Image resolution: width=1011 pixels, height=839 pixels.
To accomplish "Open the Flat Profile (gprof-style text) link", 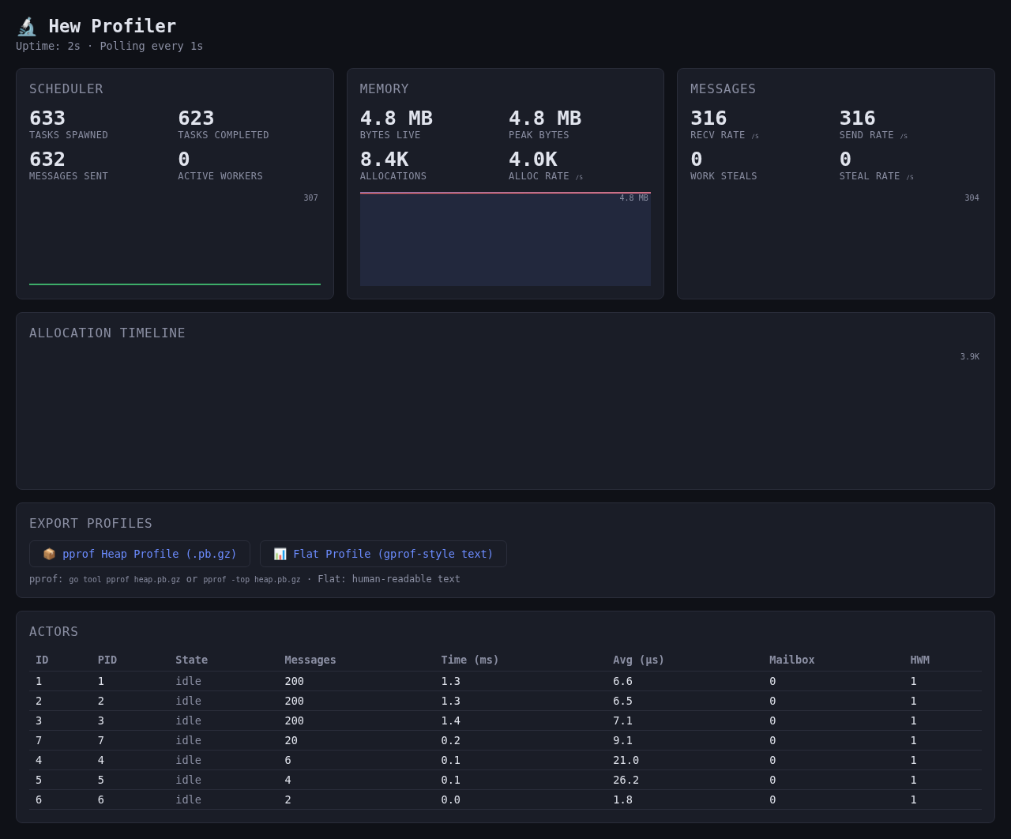I will click(383, 554).
